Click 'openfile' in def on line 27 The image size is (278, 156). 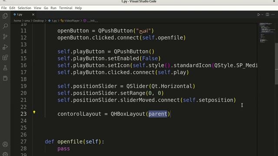(x=70, y=142)
